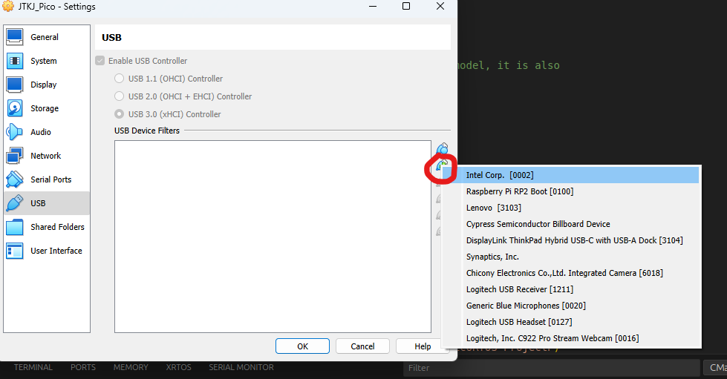Maximize the JTKJ_Pico Settings window
Screen dimensions: 727x379
(406, 6)
